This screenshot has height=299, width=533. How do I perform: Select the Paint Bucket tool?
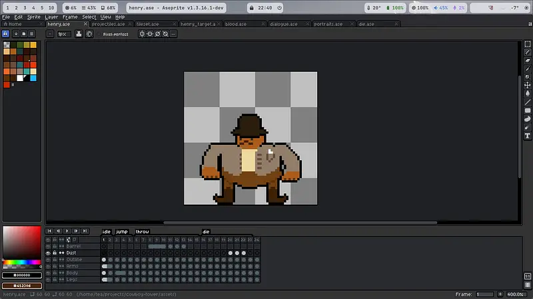(528, 94)
